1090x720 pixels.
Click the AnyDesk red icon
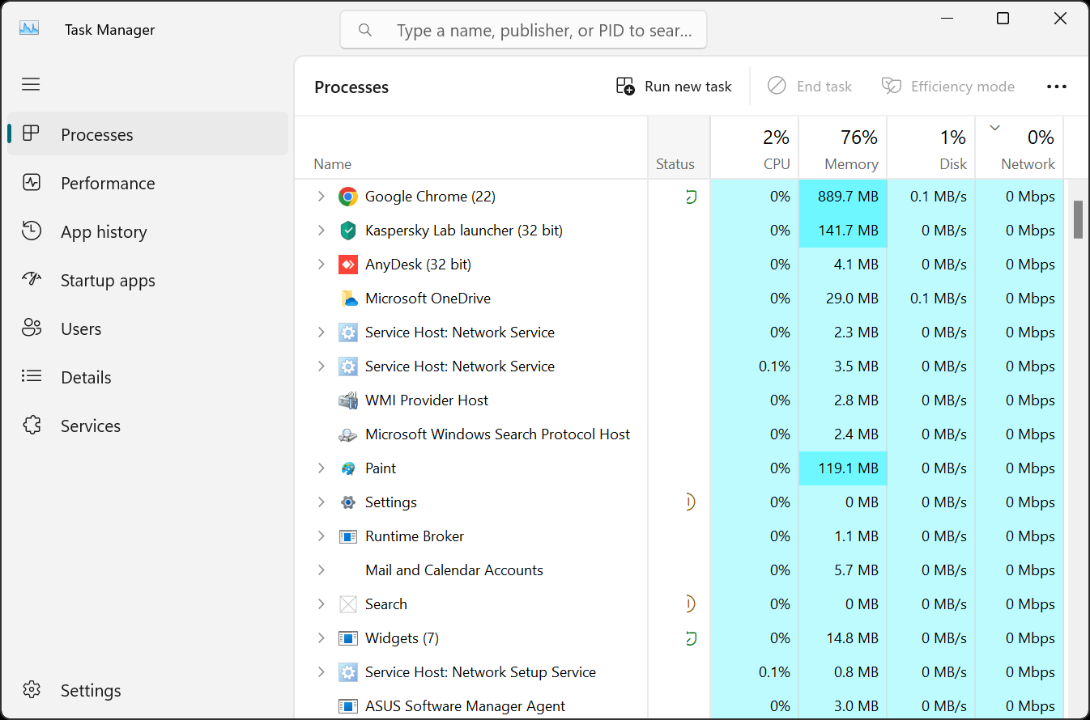(348, 265)
